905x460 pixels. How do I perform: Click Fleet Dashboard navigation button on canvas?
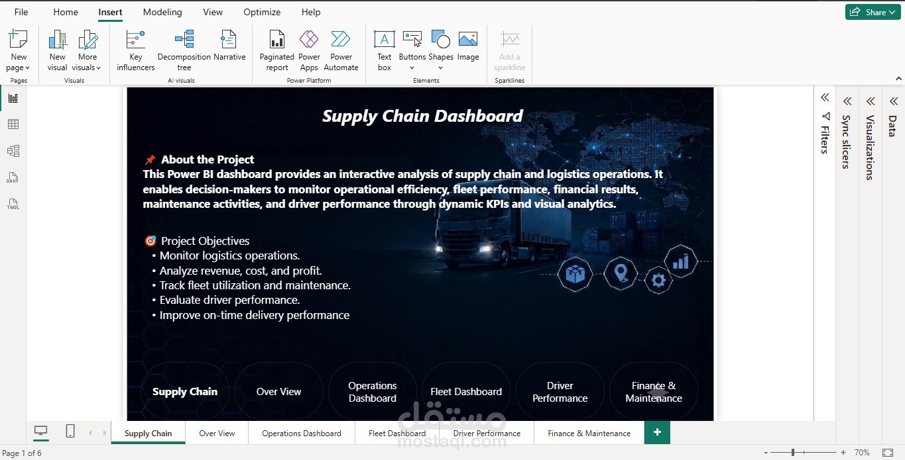coord(466,392)
